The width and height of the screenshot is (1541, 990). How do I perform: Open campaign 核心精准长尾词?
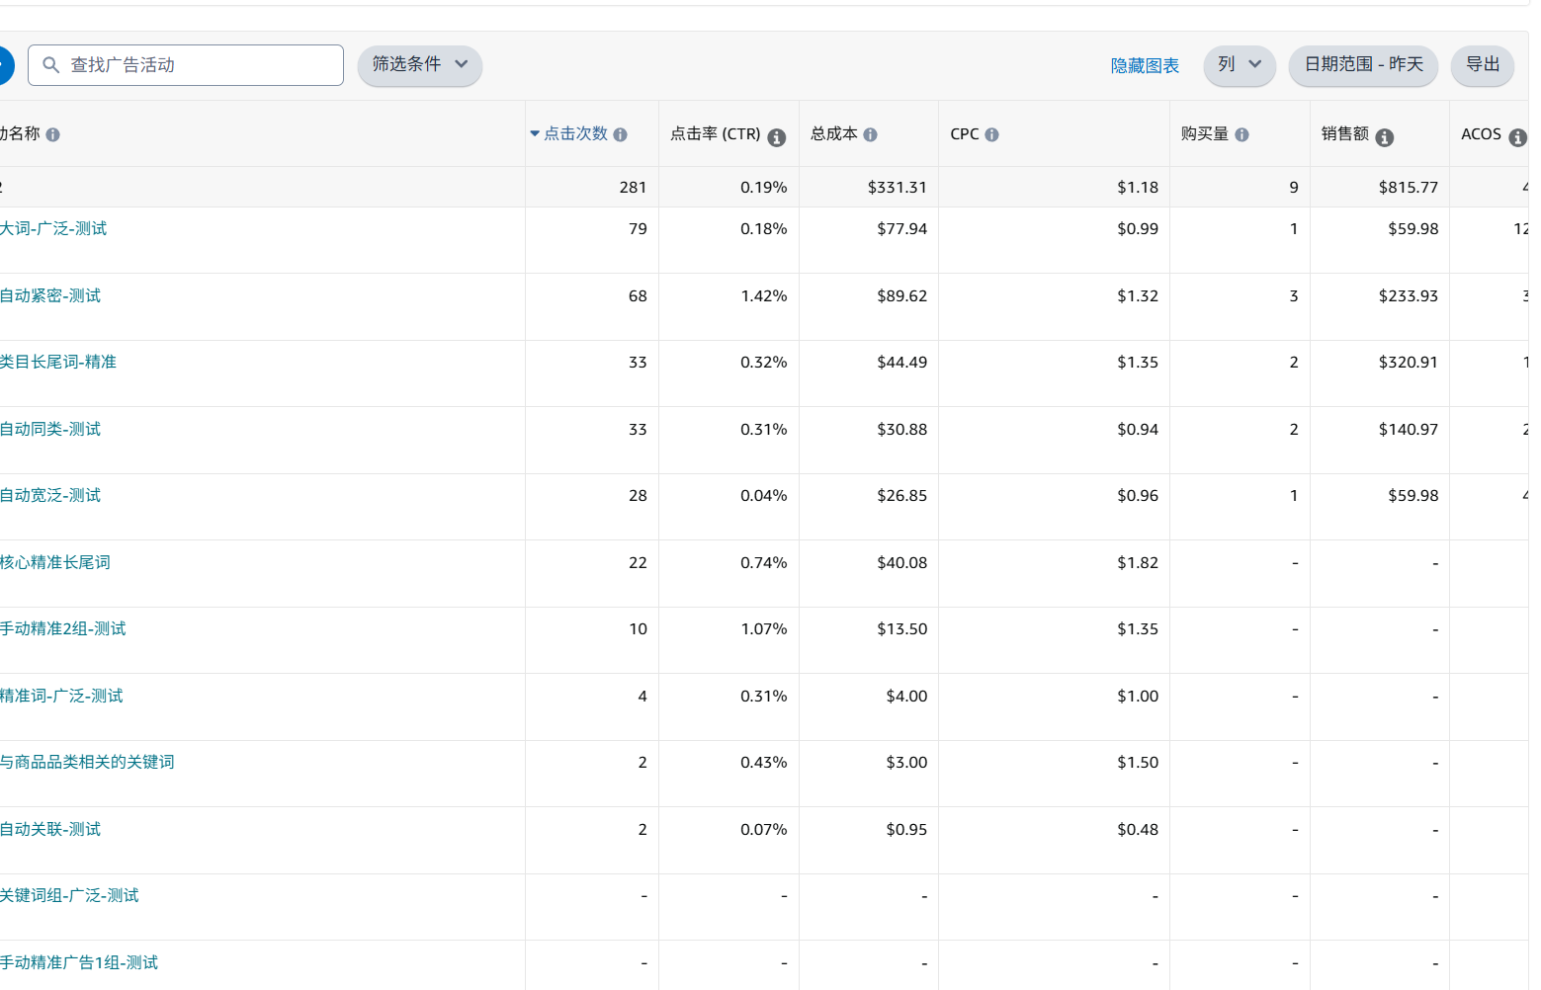55,562
